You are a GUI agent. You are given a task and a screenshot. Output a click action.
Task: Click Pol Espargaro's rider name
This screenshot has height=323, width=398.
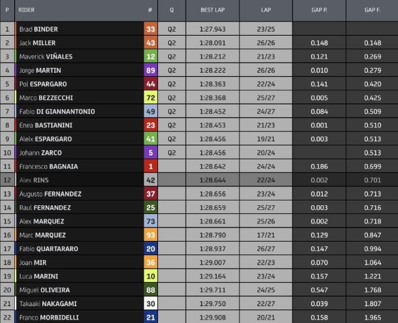43,84
